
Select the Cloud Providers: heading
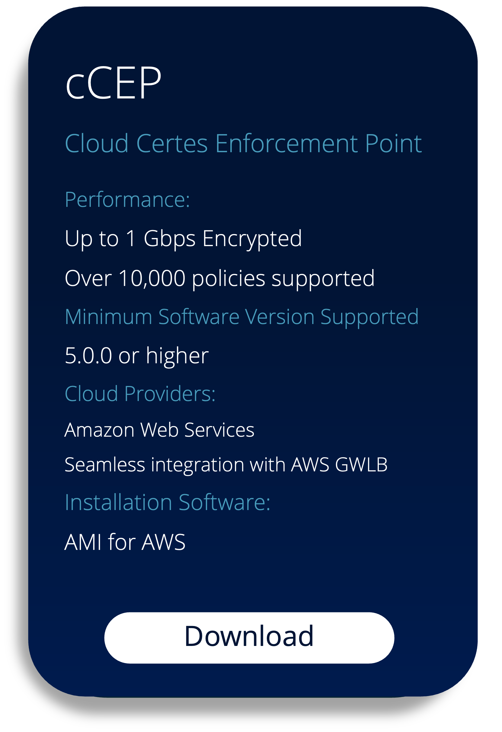tap(140, 394)
